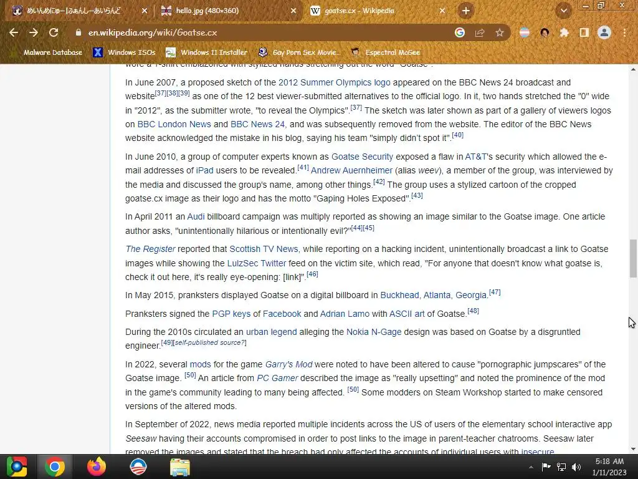Open the Windows ISOs bookmark
Image resolution: width=638 pixels, height=479 pixels.
(x=125, y=52)
